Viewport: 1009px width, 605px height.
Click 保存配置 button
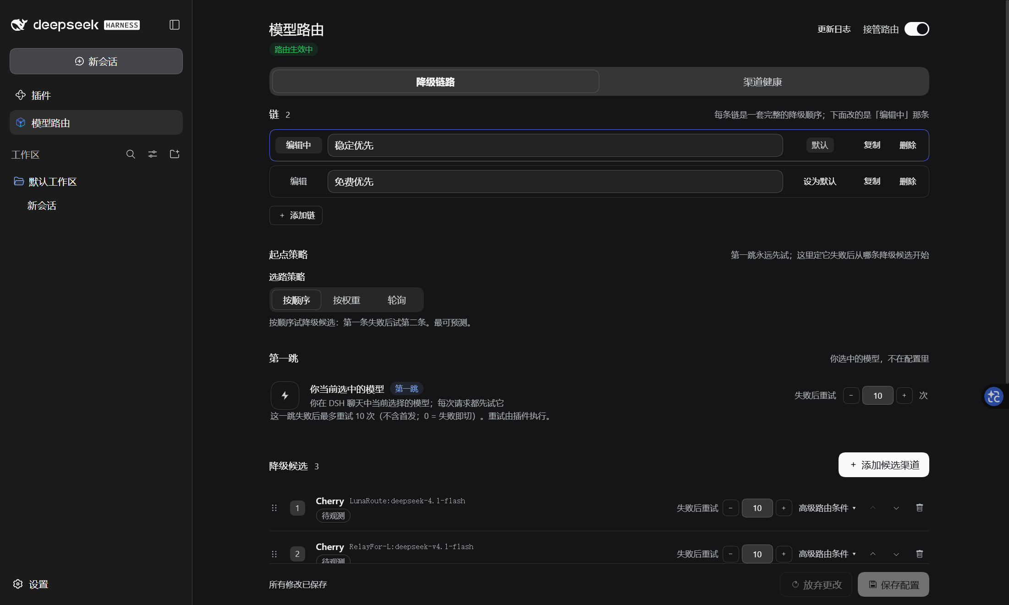(x=893, y=584)
